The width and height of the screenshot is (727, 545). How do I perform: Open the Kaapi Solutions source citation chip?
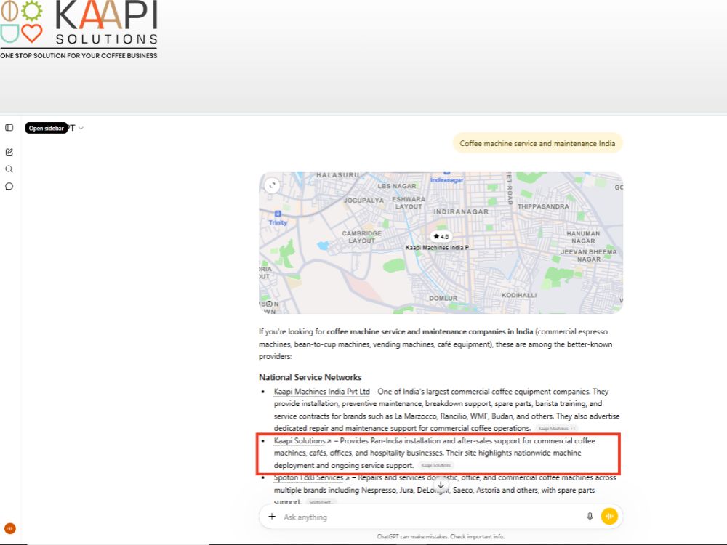click(x=435, y=465)
